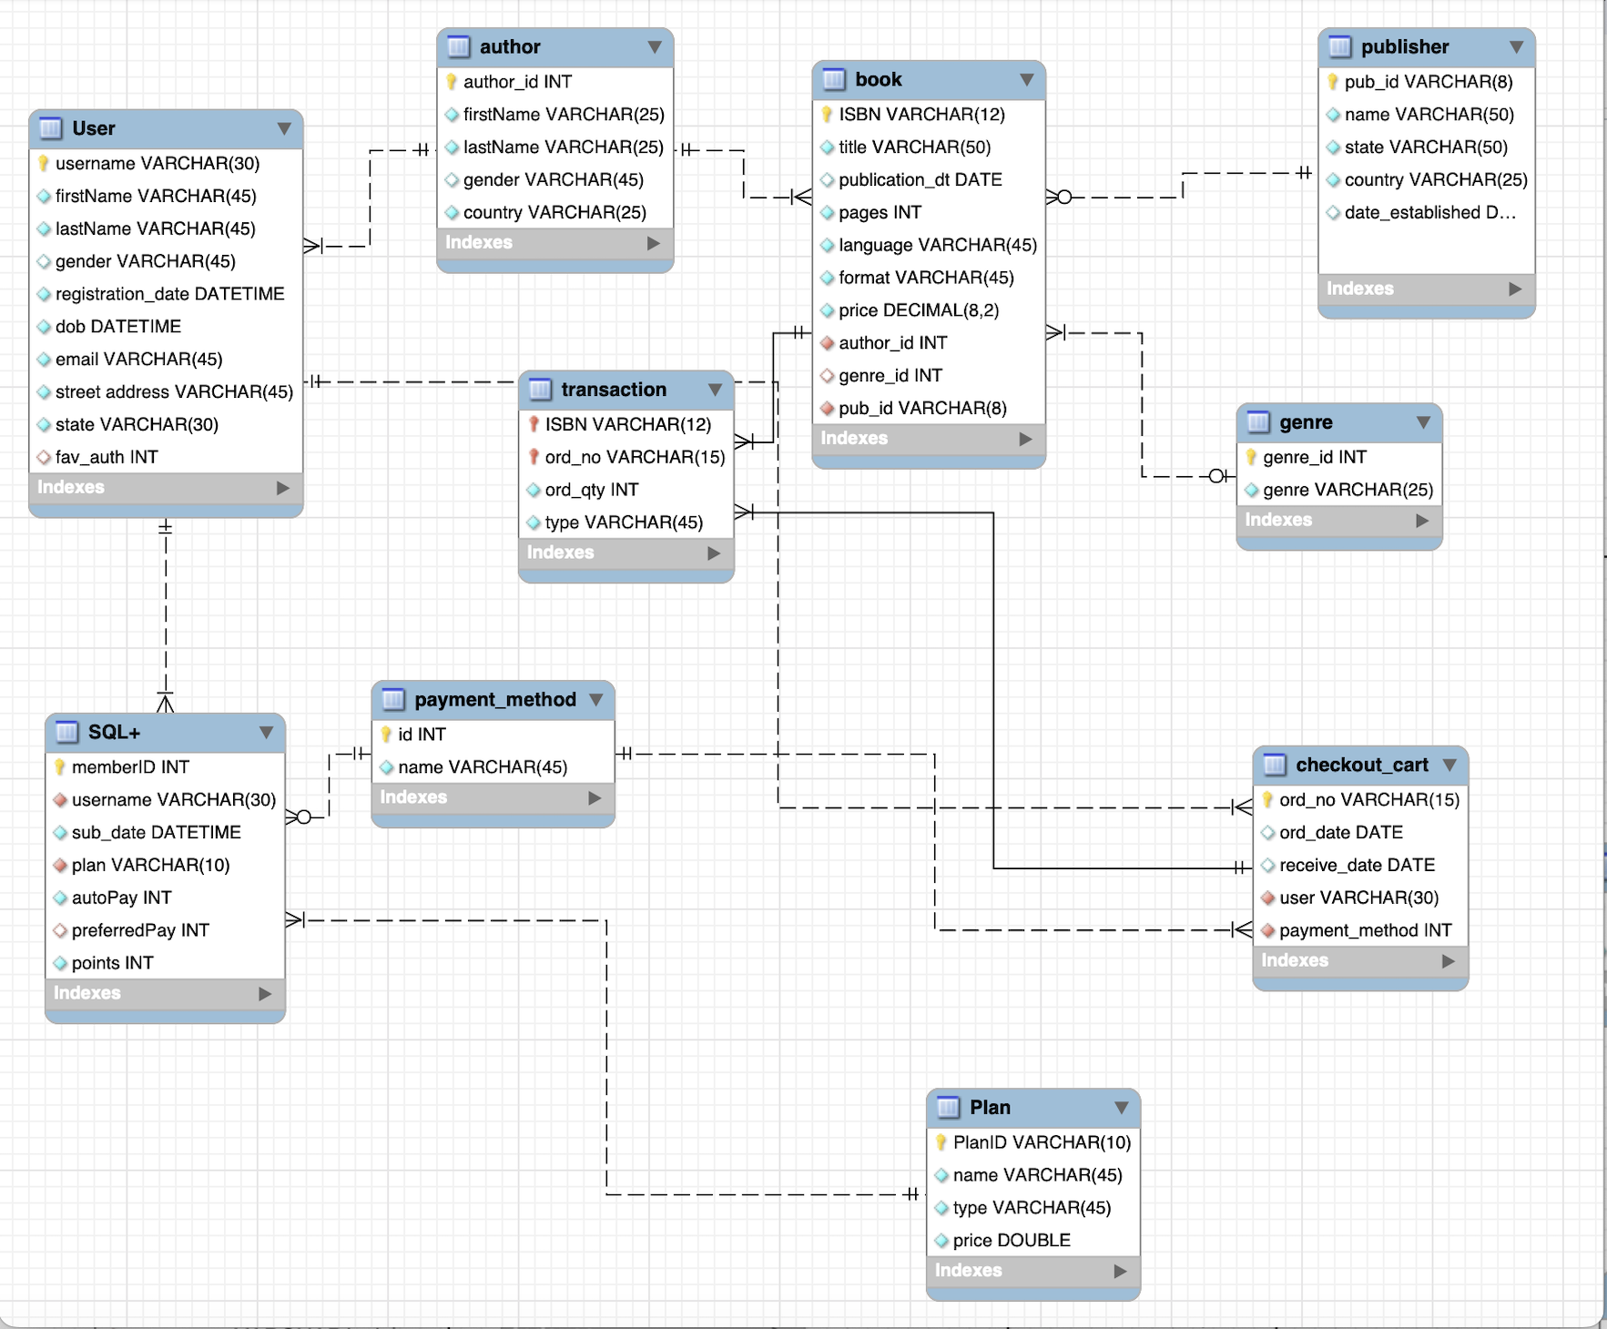Click the red key icon on ISBN in transaction
Viewport: 1607px width, 1329px height.
click(534, 424)
